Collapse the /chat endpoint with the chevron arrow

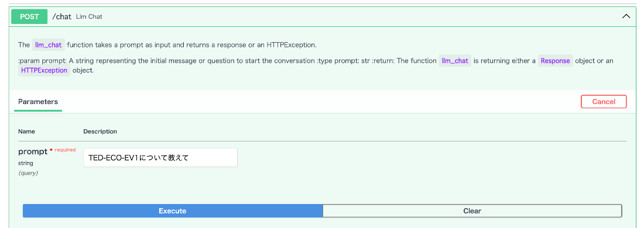[x=626, y=17]
